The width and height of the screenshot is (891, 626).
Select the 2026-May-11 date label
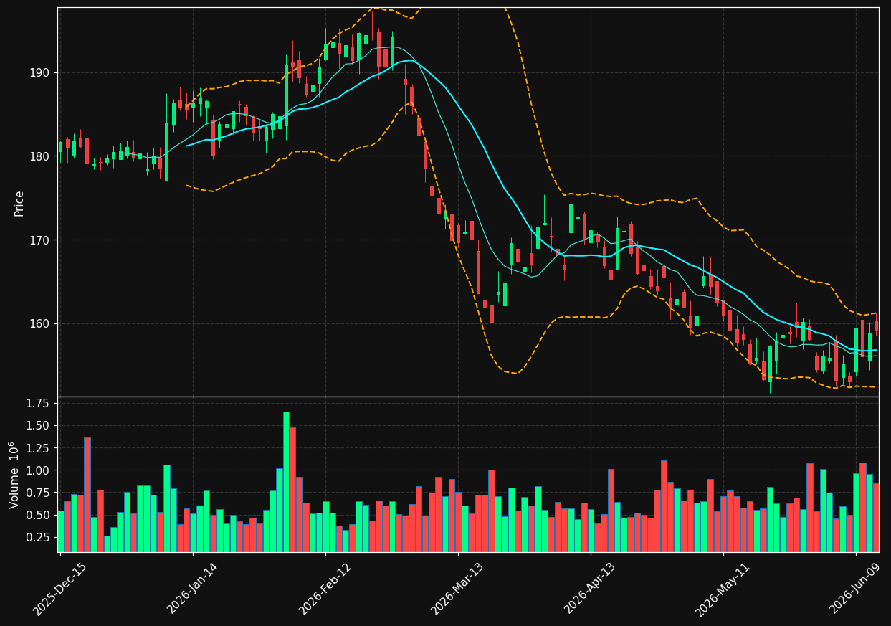click(x=722, y=589)
